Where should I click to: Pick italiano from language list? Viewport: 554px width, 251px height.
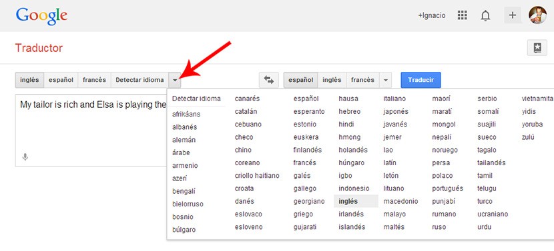click(394, 99)
